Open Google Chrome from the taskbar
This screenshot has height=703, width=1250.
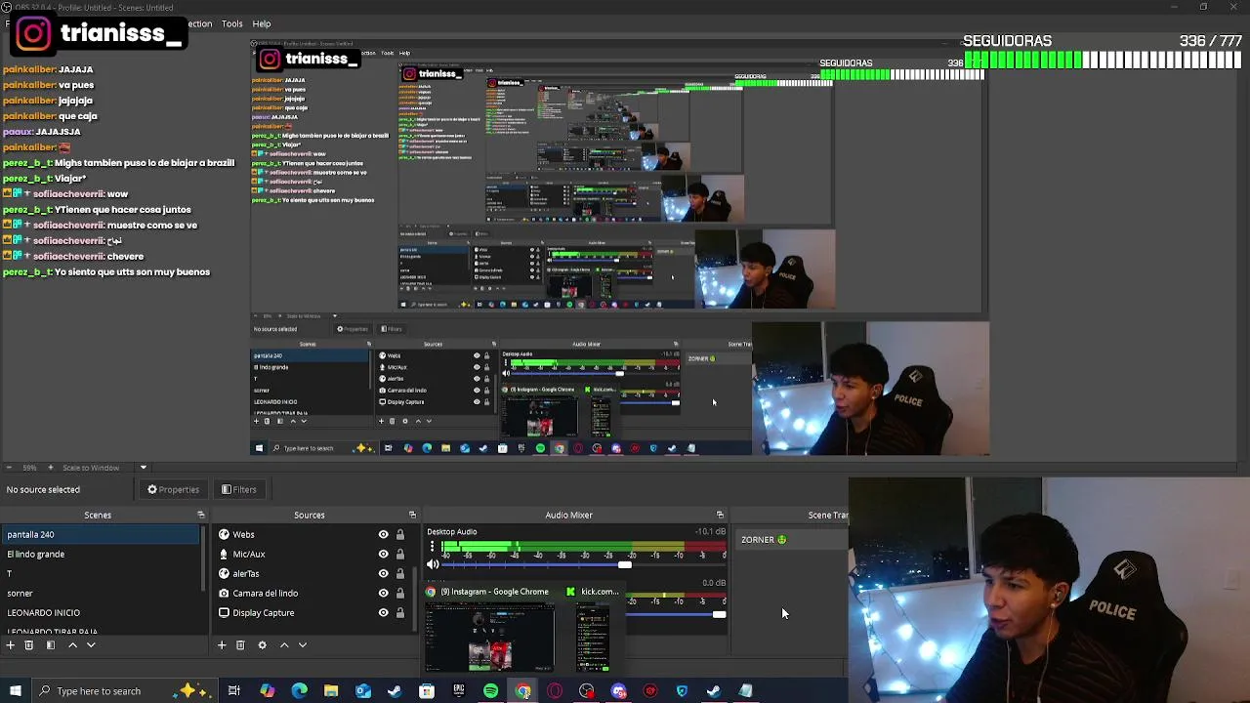click(523, 691)
